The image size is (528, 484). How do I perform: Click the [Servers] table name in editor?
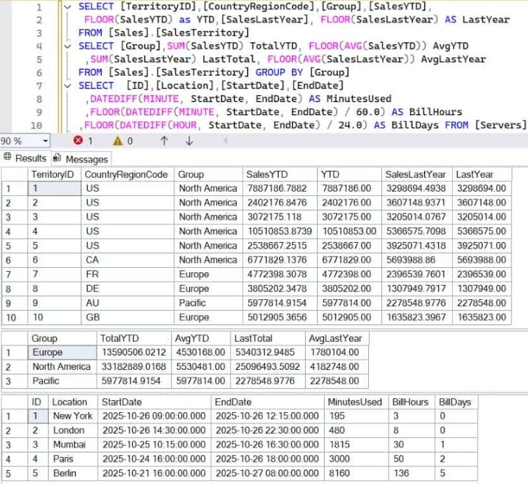click(x=500, y=125)
